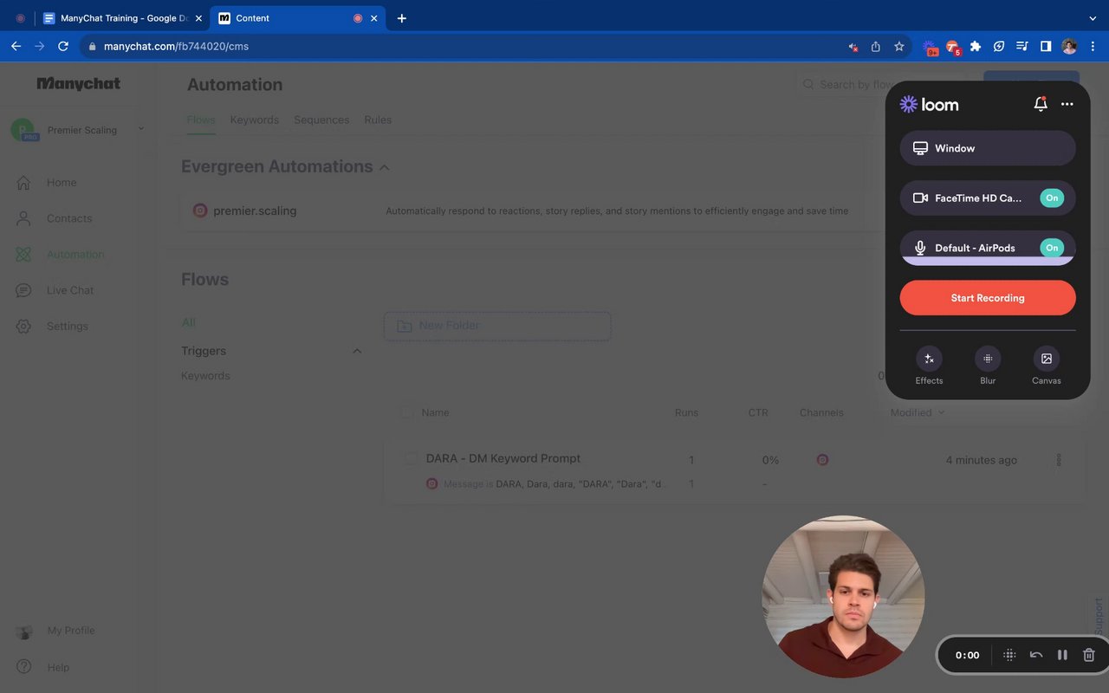The height and width of the screenshot is (693, 1109).
Task: Click the Loom webcam bubble
Action: [x=843, y=597]
